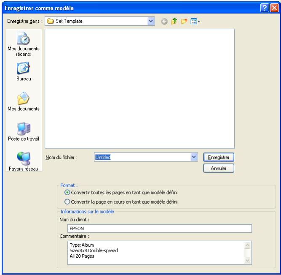Expand the Enregistrer dans folder dropdown
The image size is (281, 275).
[x=151, y=21]
